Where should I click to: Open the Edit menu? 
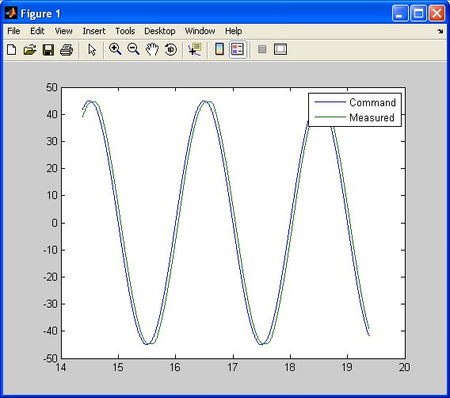tap(37, 31)
